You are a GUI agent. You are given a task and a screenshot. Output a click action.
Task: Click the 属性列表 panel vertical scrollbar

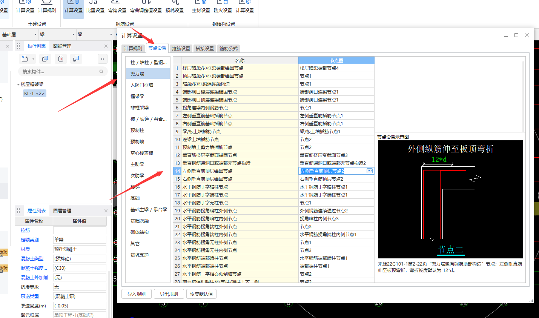pyautogui.click(x=109, y=294)
